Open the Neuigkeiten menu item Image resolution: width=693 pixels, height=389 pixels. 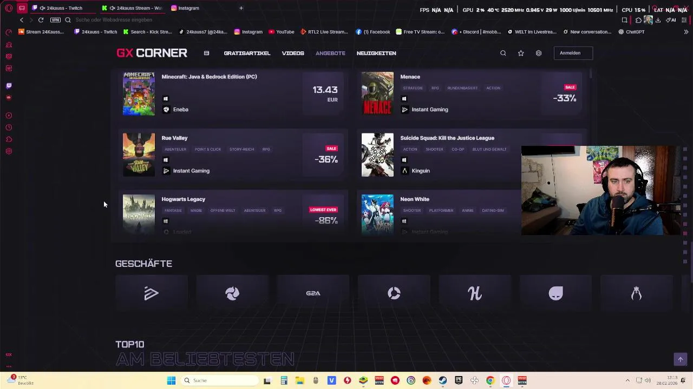click(376, 53)
